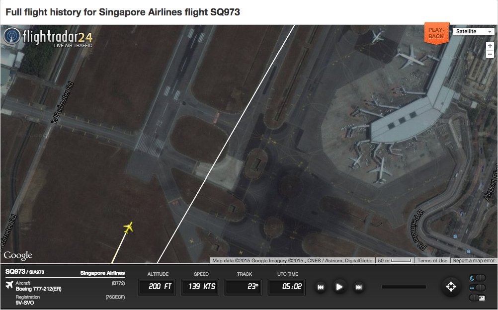Click the Google logo on the map
Image resolution: width=498 pixels, height=310 pixels.
click(18, 255)
